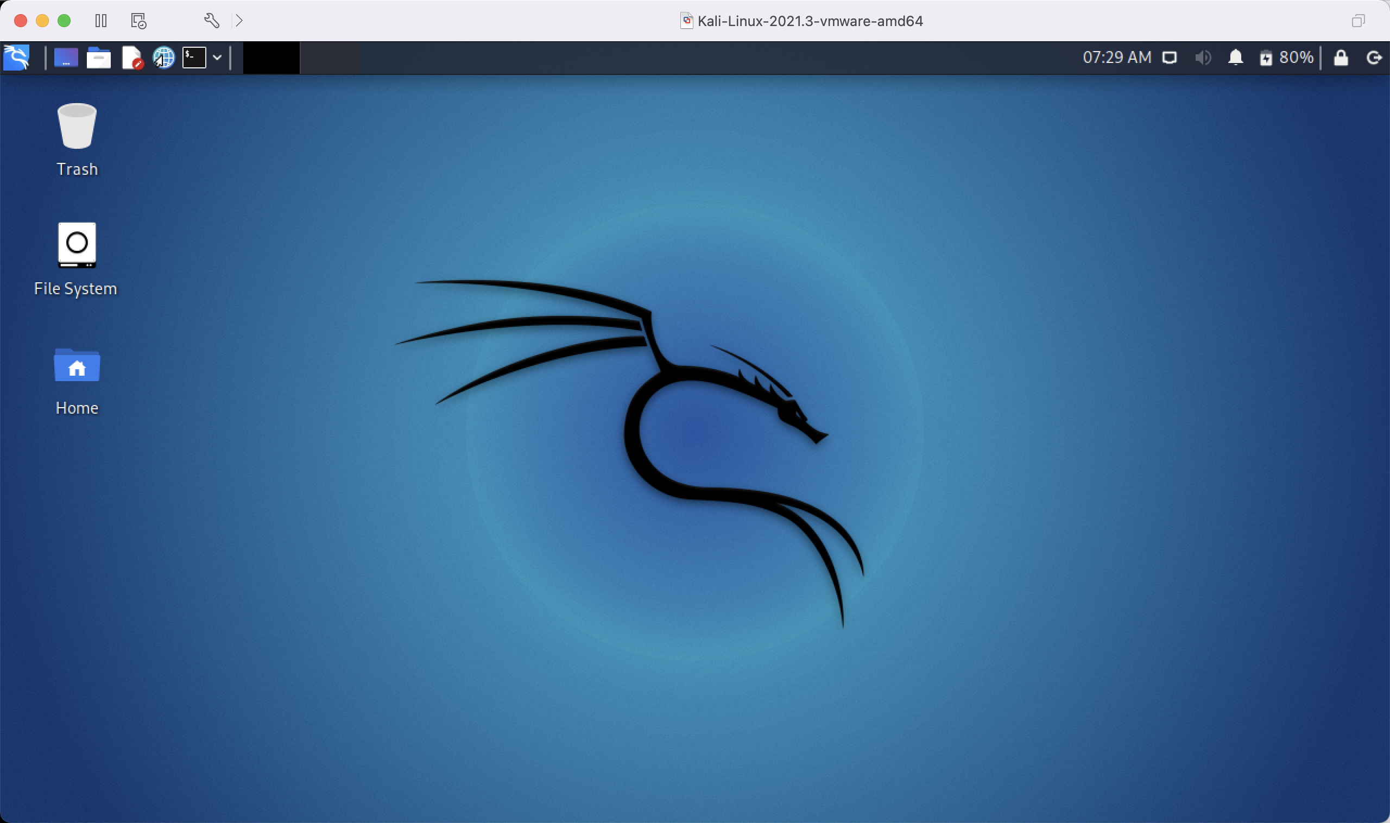This screenshot has height=823, width=1390.
Task: Expand the terminal launcher dropdown arrow
Action: [x=217, y=57]
